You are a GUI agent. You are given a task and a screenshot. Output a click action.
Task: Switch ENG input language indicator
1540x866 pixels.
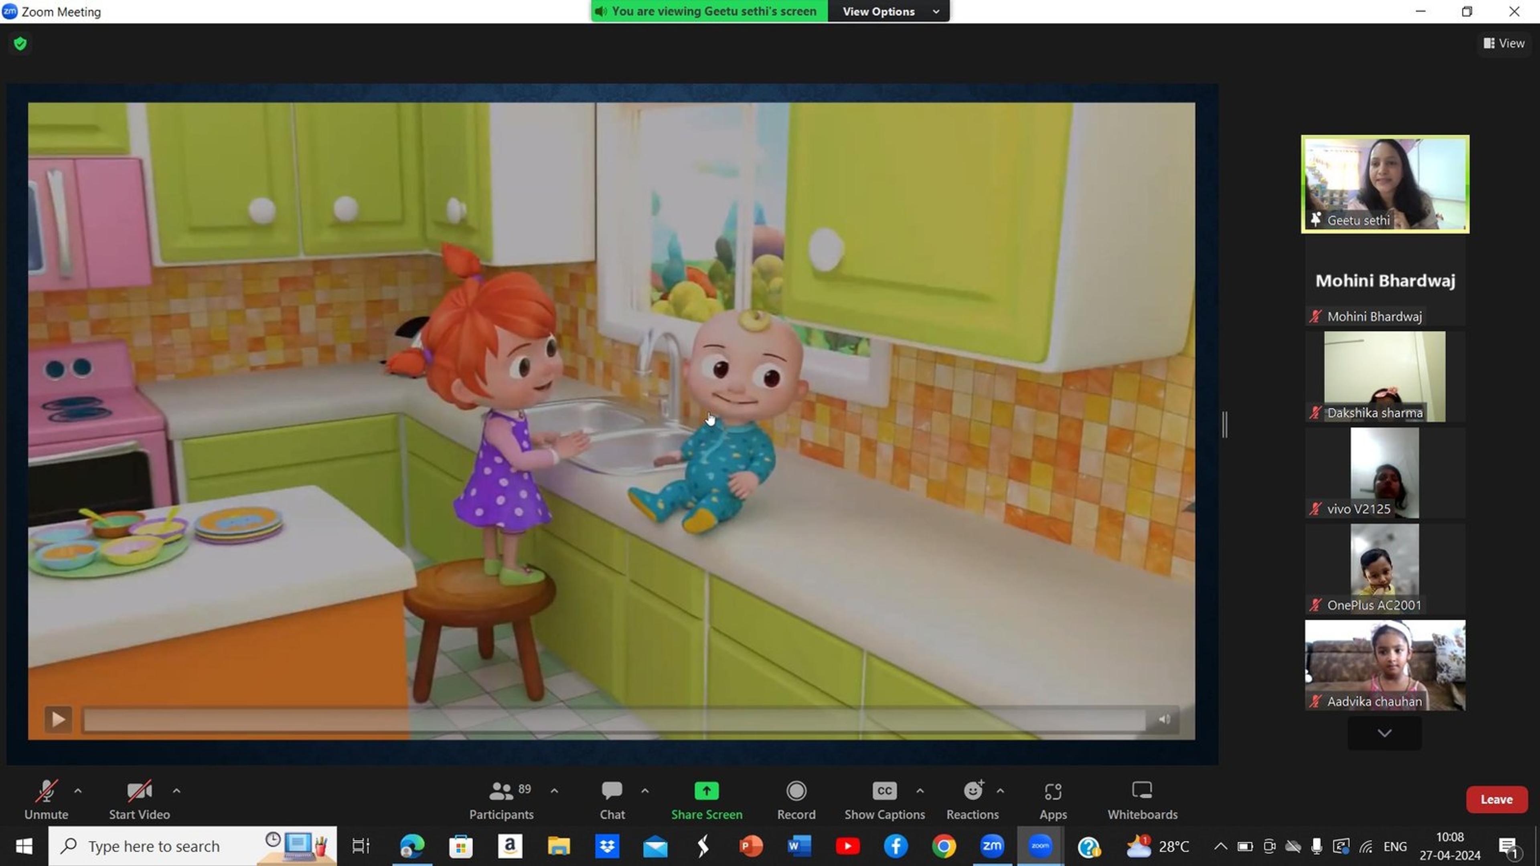tap(1395, 846)
